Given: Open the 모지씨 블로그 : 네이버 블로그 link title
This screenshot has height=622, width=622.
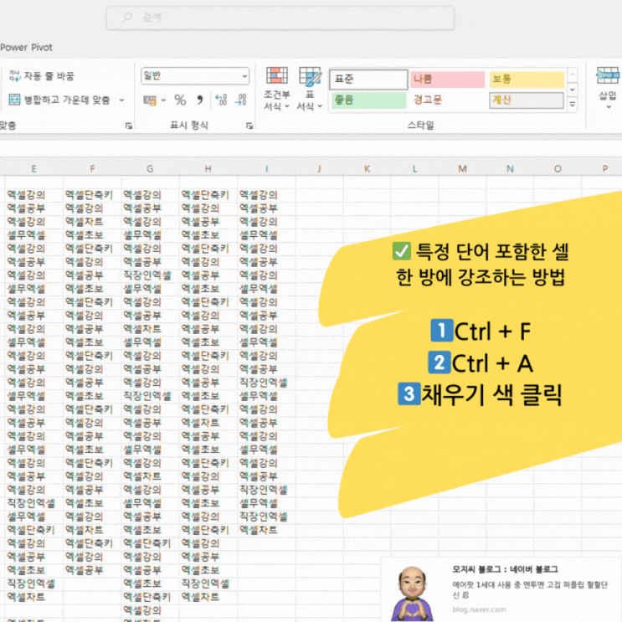Looking at the screenshot, I should click(x=505, y=569).
